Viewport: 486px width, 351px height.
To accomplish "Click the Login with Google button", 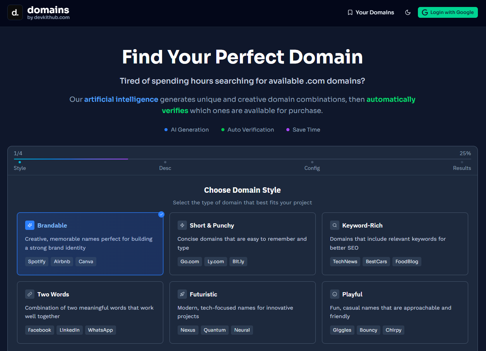I will click(x=448, y=12).
